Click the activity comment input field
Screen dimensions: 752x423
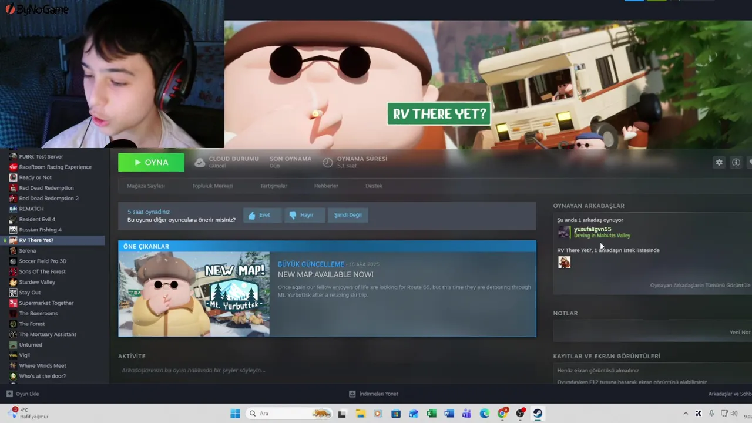coord(326,371)
